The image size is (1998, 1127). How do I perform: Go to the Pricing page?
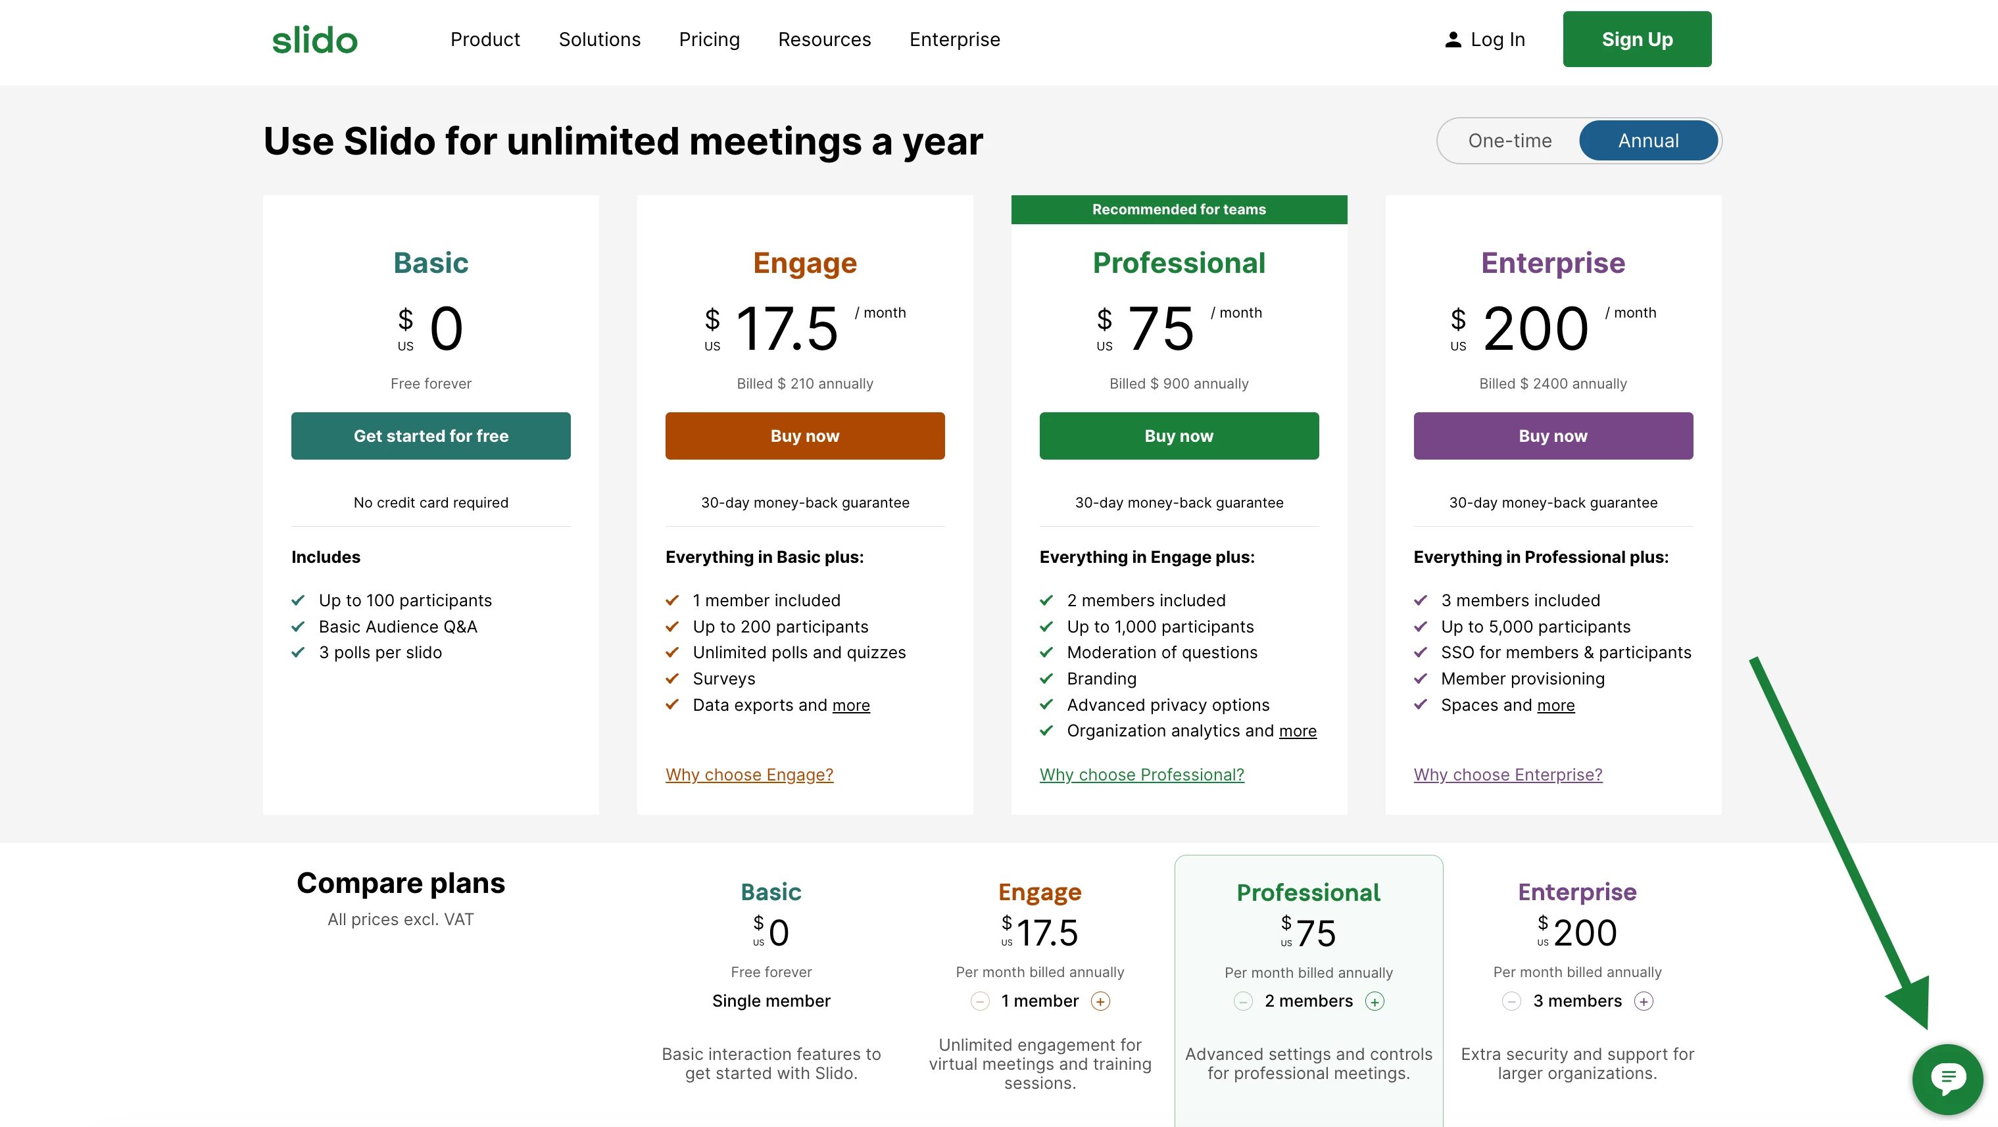pyautogui.click(x=709, y=39)
